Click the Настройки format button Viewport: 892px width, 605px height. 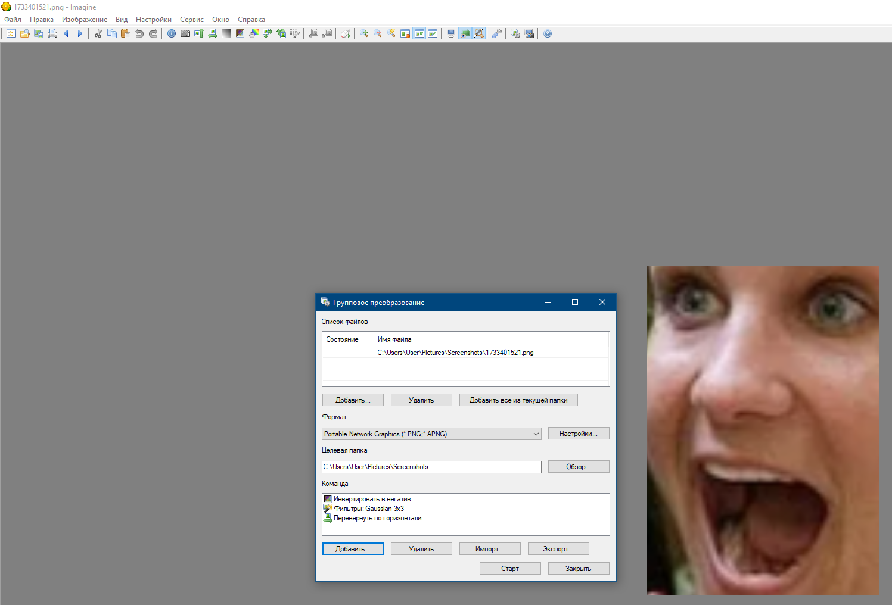coord(579,434)
